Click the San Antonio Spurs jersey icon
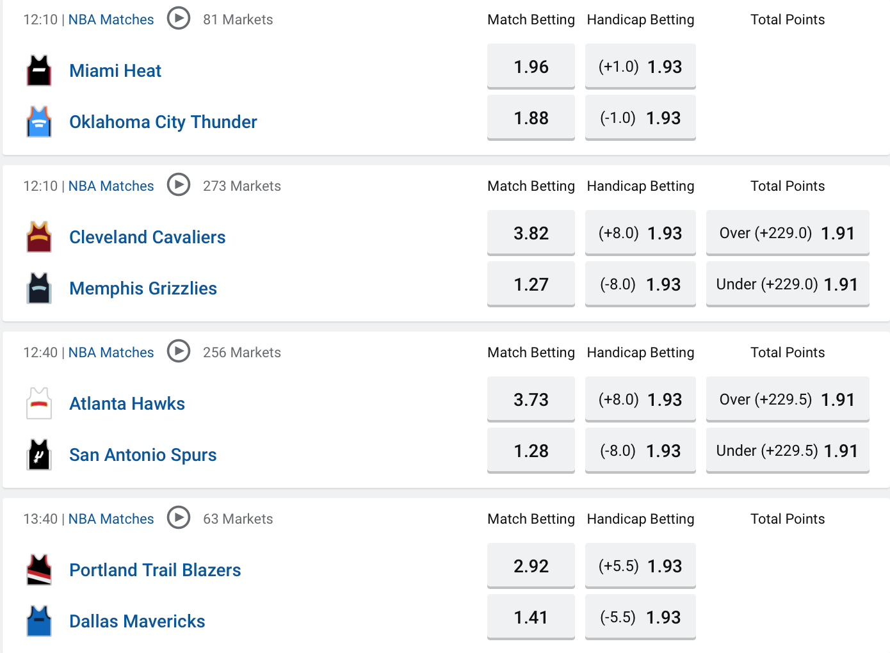Screen dimensions: 890x653 tap(39, 455)
